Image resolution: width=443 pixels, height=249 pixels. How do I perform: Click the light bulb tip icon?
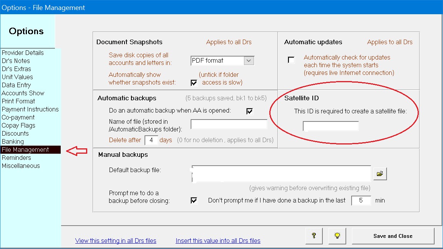pos(338,236)
